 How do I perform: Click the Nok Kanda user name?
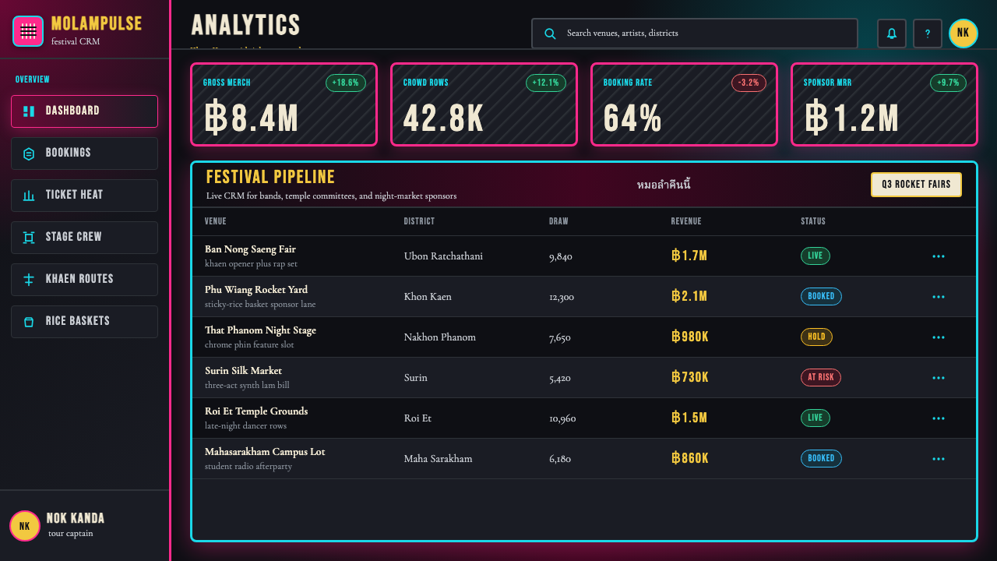pyautogui.click(x=76, y=518)
